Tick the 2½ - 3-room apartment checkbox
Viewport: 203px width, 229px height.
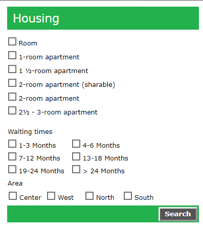pyautogui.click(x=12, y=110)
